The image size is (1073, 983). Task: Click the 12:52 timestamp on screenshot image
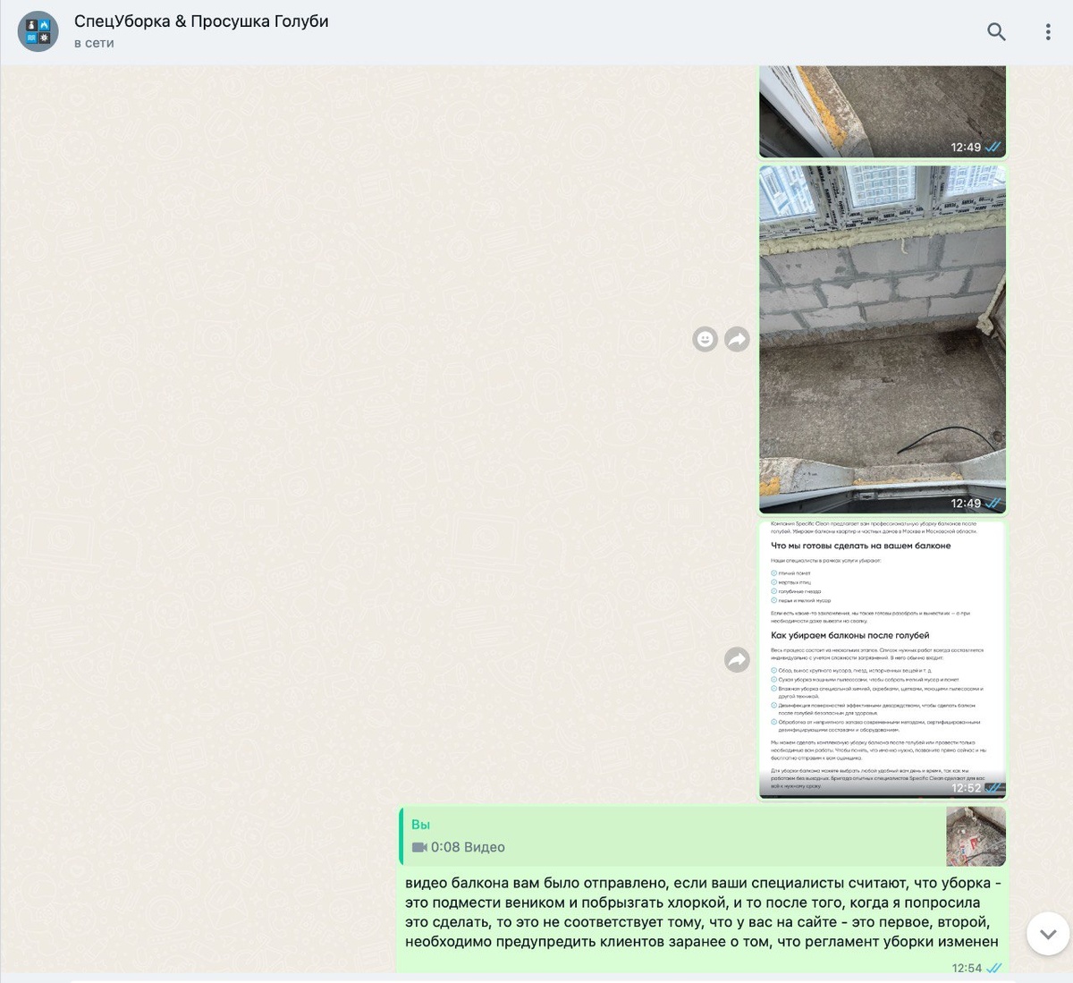[x=967, y=788]
